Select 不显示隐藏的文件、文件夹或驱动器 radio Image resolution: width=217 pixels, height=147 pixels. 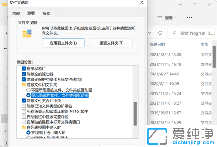click(28, 90)
